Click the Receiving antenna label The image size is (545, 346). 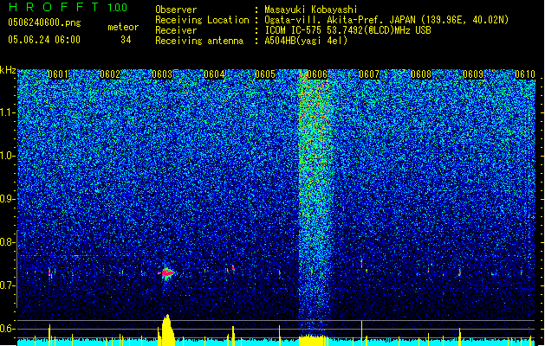click(x=199, y=41)
